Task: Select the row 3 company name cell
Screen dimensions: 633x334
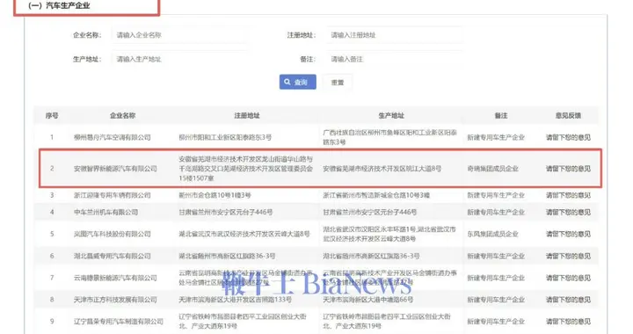Action: click(x=112, y=195)
